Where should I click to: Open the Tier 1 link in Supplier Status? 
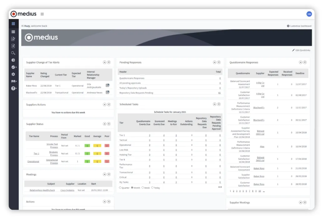37,154
